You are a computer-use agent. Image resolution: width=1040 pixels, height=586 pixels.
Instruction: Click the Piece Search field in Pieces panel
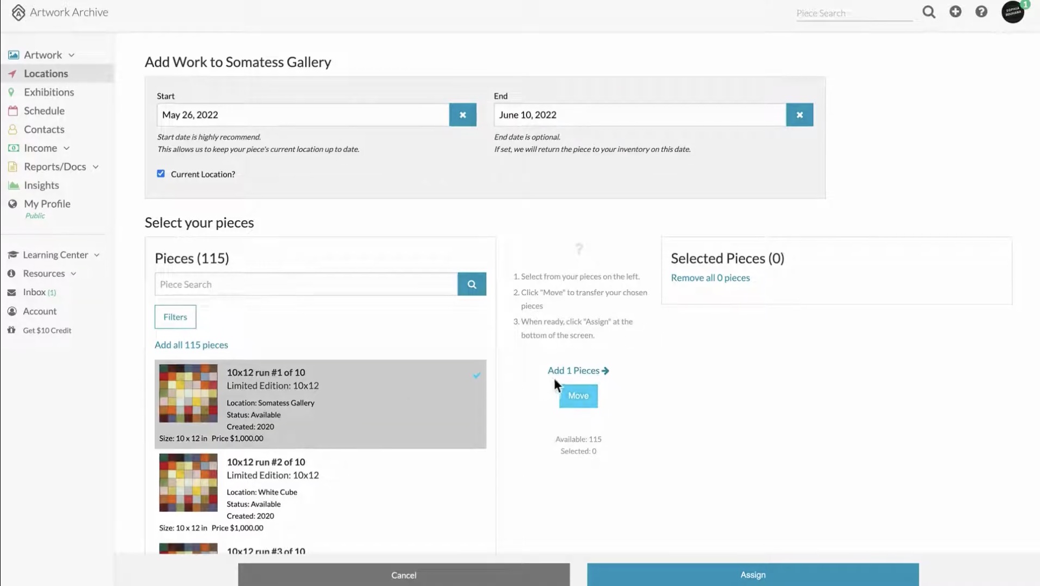[306, 284]
